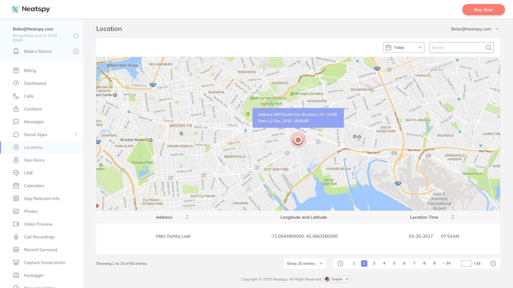Click the Keylogger keyboard icon

(16, 275)
